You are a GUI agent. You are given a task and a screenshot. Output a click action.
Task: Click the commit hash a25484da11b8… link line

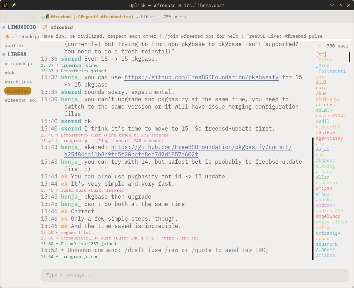click(131, 154)
